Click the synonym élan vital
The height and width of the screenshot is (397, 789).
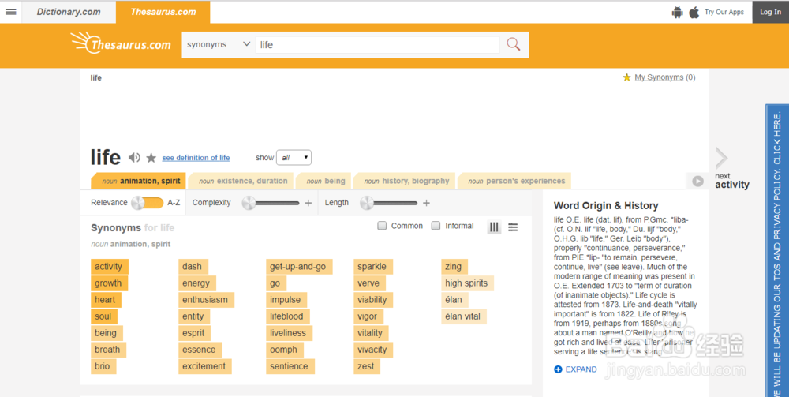[464, 316]
